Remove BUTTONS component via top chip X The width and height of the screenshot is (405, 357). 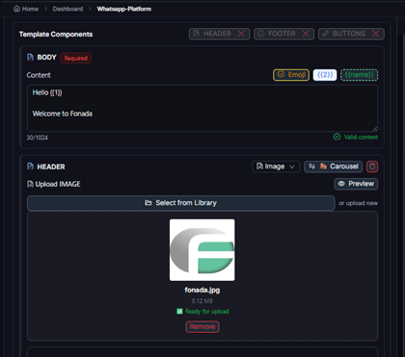pos(375,34)
